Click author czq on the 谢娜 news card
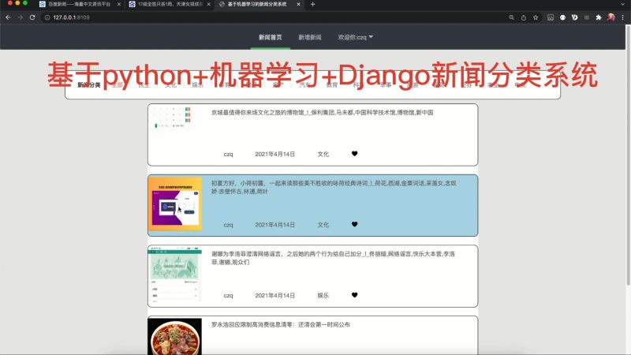This screenshot has width=631, height=355. point(228,295)
